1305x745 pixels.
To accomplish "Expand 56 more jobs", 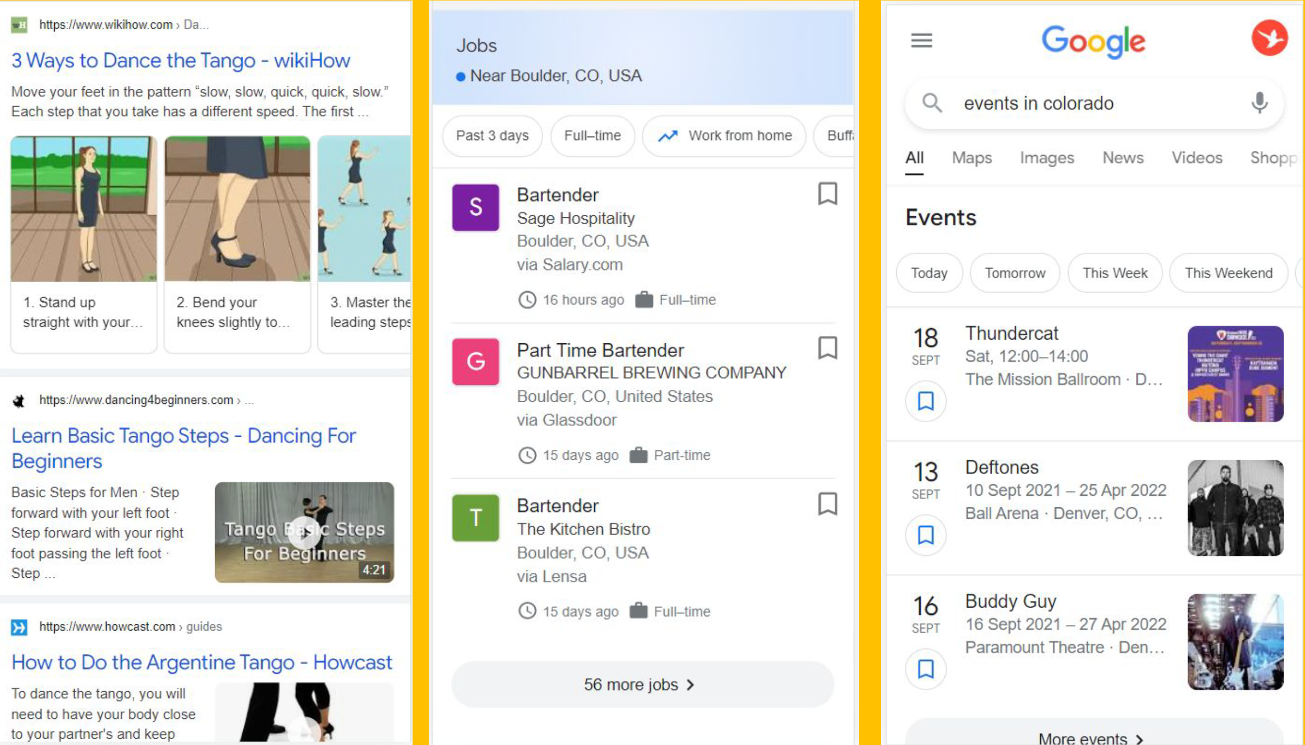I will tap(642, 684).
